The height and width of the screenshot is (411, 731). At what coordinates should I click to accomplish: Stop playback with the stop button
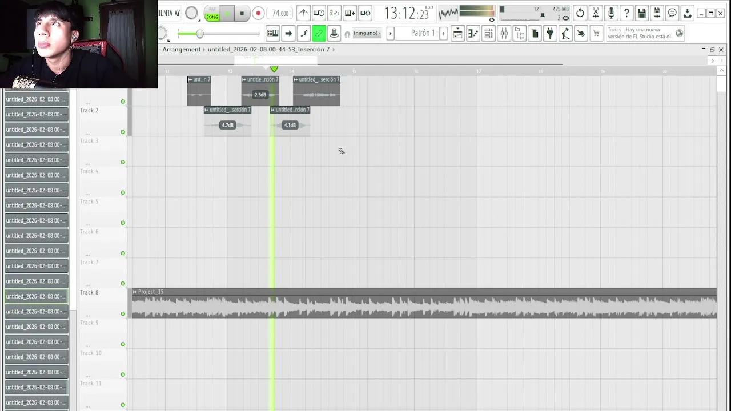(x=242, y=13)
